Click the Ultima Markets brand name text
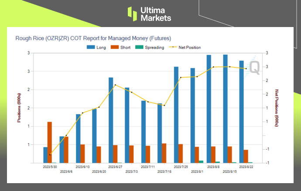The image size is (301, 191). (156, 14)
